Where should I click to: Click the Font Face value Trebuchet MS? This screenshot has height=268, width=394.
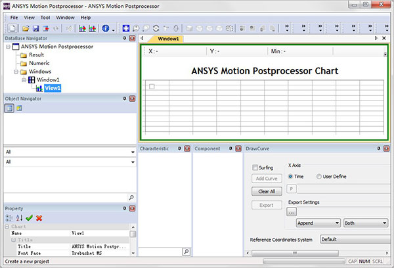point(87,253)
